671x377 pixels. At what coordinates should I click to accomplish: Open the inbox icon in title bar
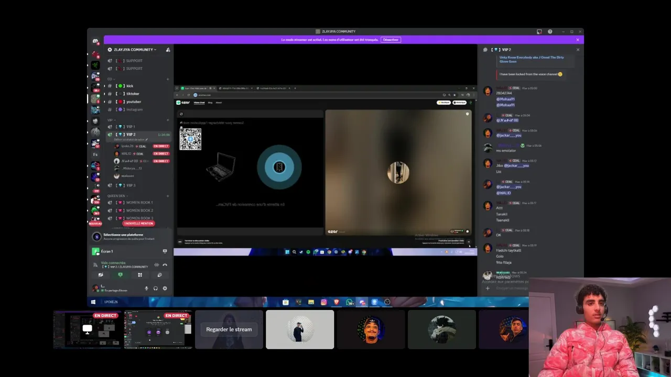click(539, 31)
